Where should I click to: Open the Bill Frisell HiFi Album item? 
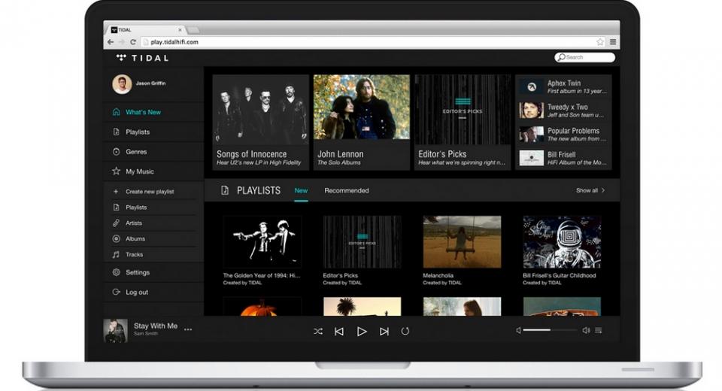(563, 158)
